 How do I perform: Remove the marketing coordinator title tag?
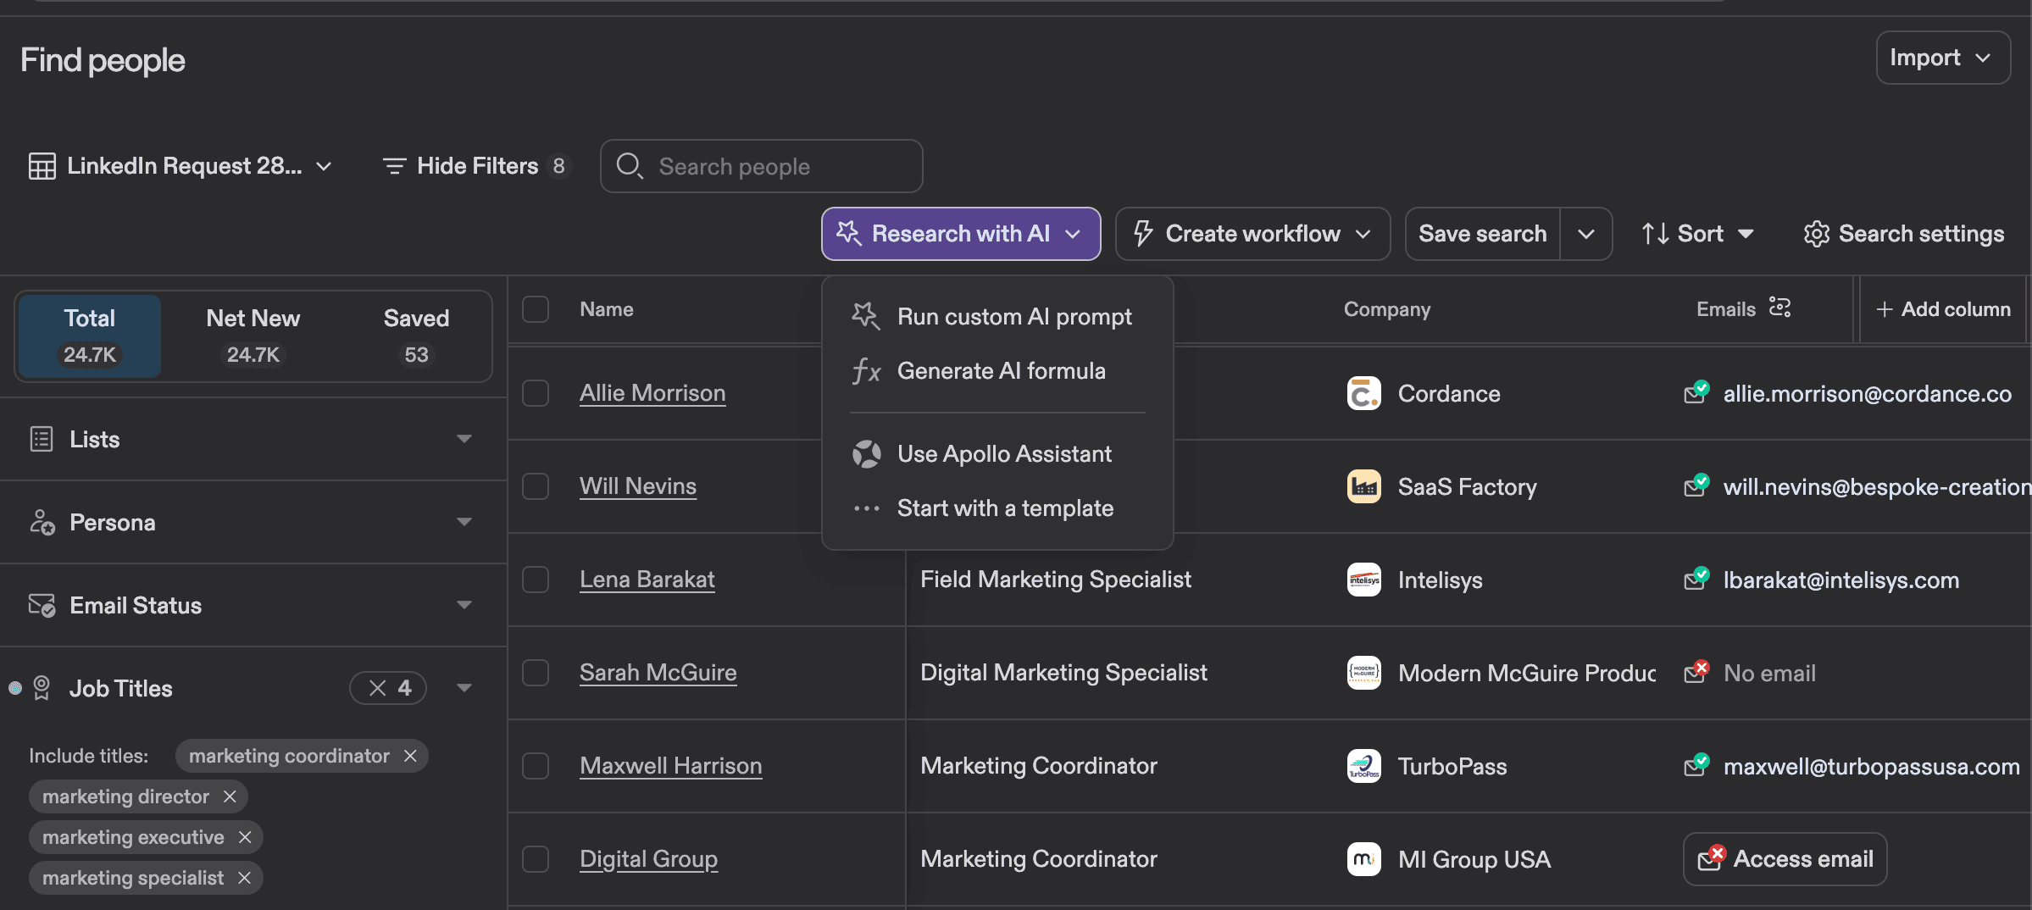click(410, 756)
